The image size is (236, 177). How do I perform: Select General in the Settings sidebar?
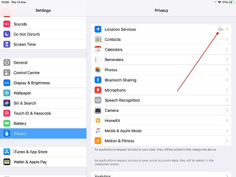tap(43, 63)
